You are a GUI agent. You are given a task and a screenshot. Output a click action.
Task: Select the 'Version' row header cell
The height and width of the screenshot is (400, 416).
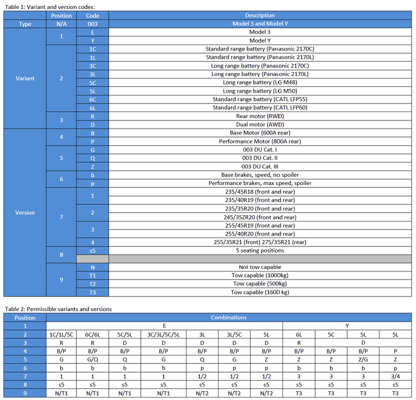(x=25, y=212)
